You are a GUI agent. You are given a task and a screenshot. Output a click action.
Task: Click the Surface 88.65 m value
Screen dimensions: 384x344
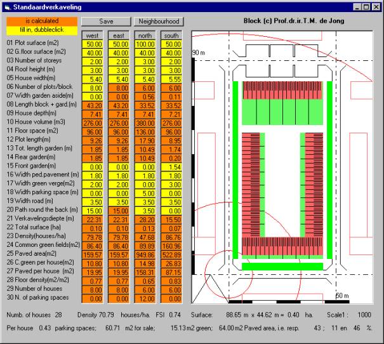(x=237, y=315)
